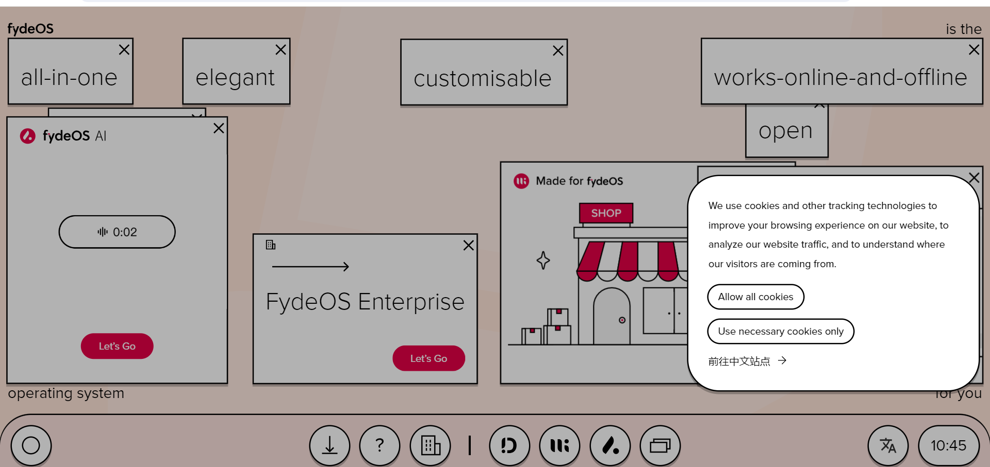
Task: Choose Use necessary cookies only
Action: [780, 332]
